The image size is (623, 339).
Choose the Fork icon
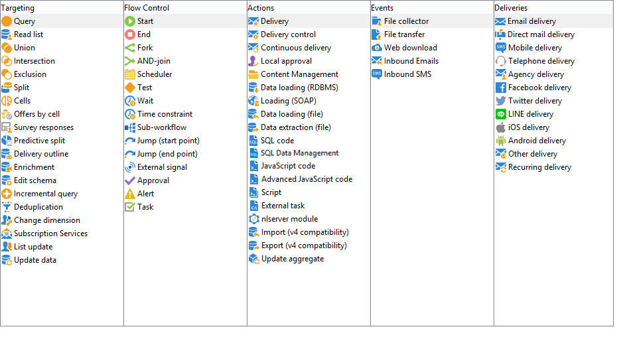130,48
